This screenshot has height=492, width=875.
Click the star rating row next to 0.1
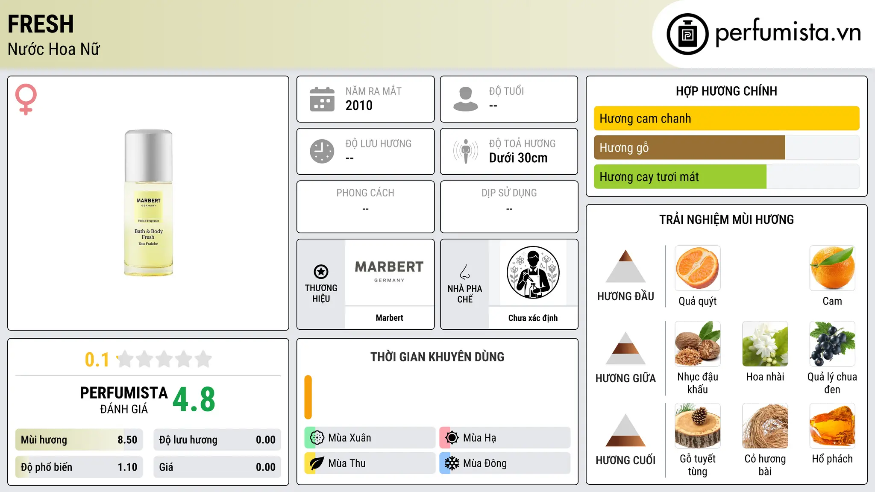(164, 359)
